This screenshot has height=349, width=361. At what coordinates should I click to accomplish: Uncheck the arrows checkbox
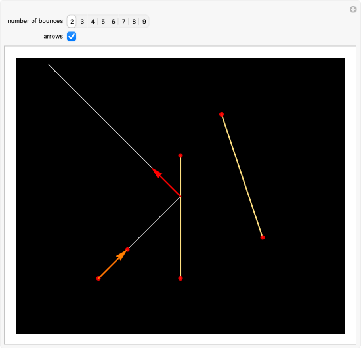pyautogui.click(x=72, y=36)
